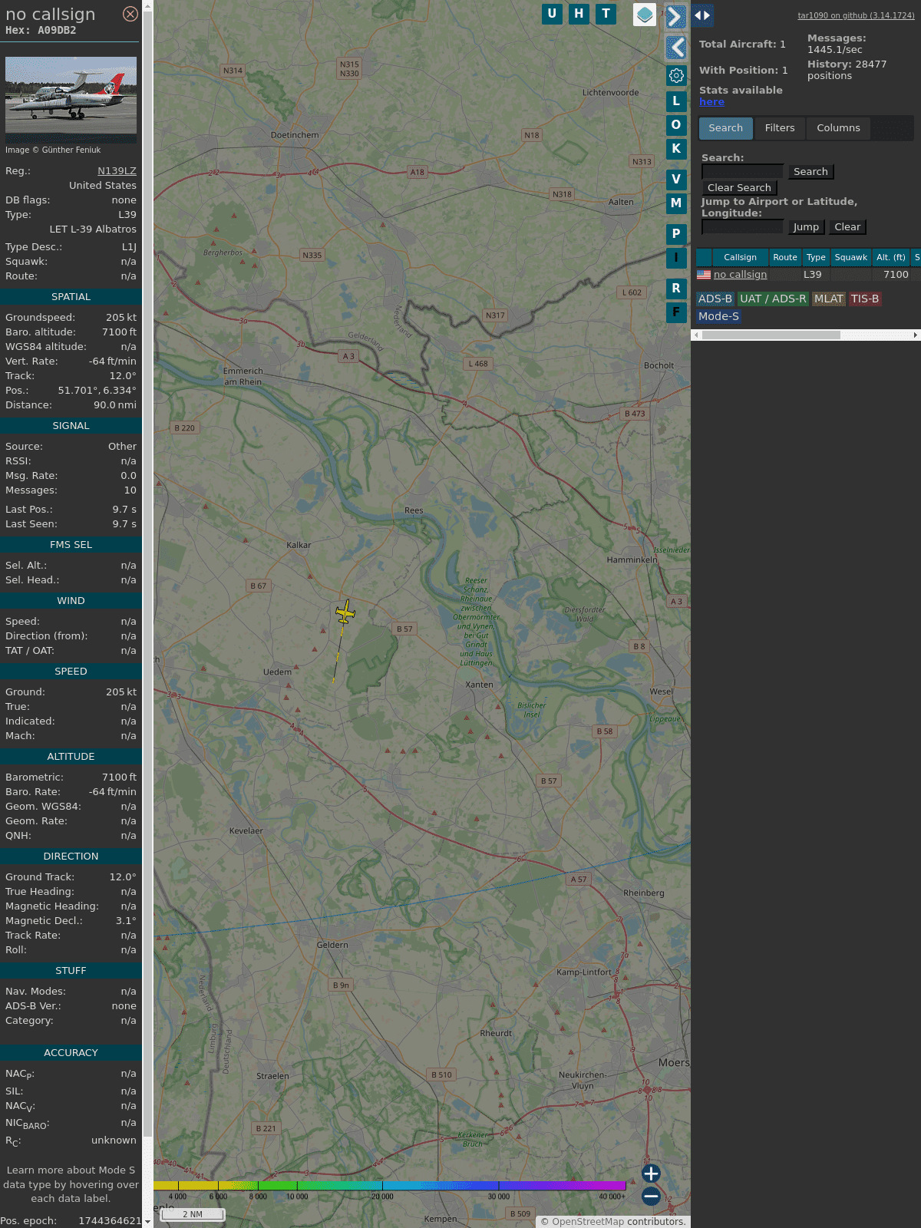Screen dimensions: 921x1228
Task: Click the Search button
Action: [810, 172]
